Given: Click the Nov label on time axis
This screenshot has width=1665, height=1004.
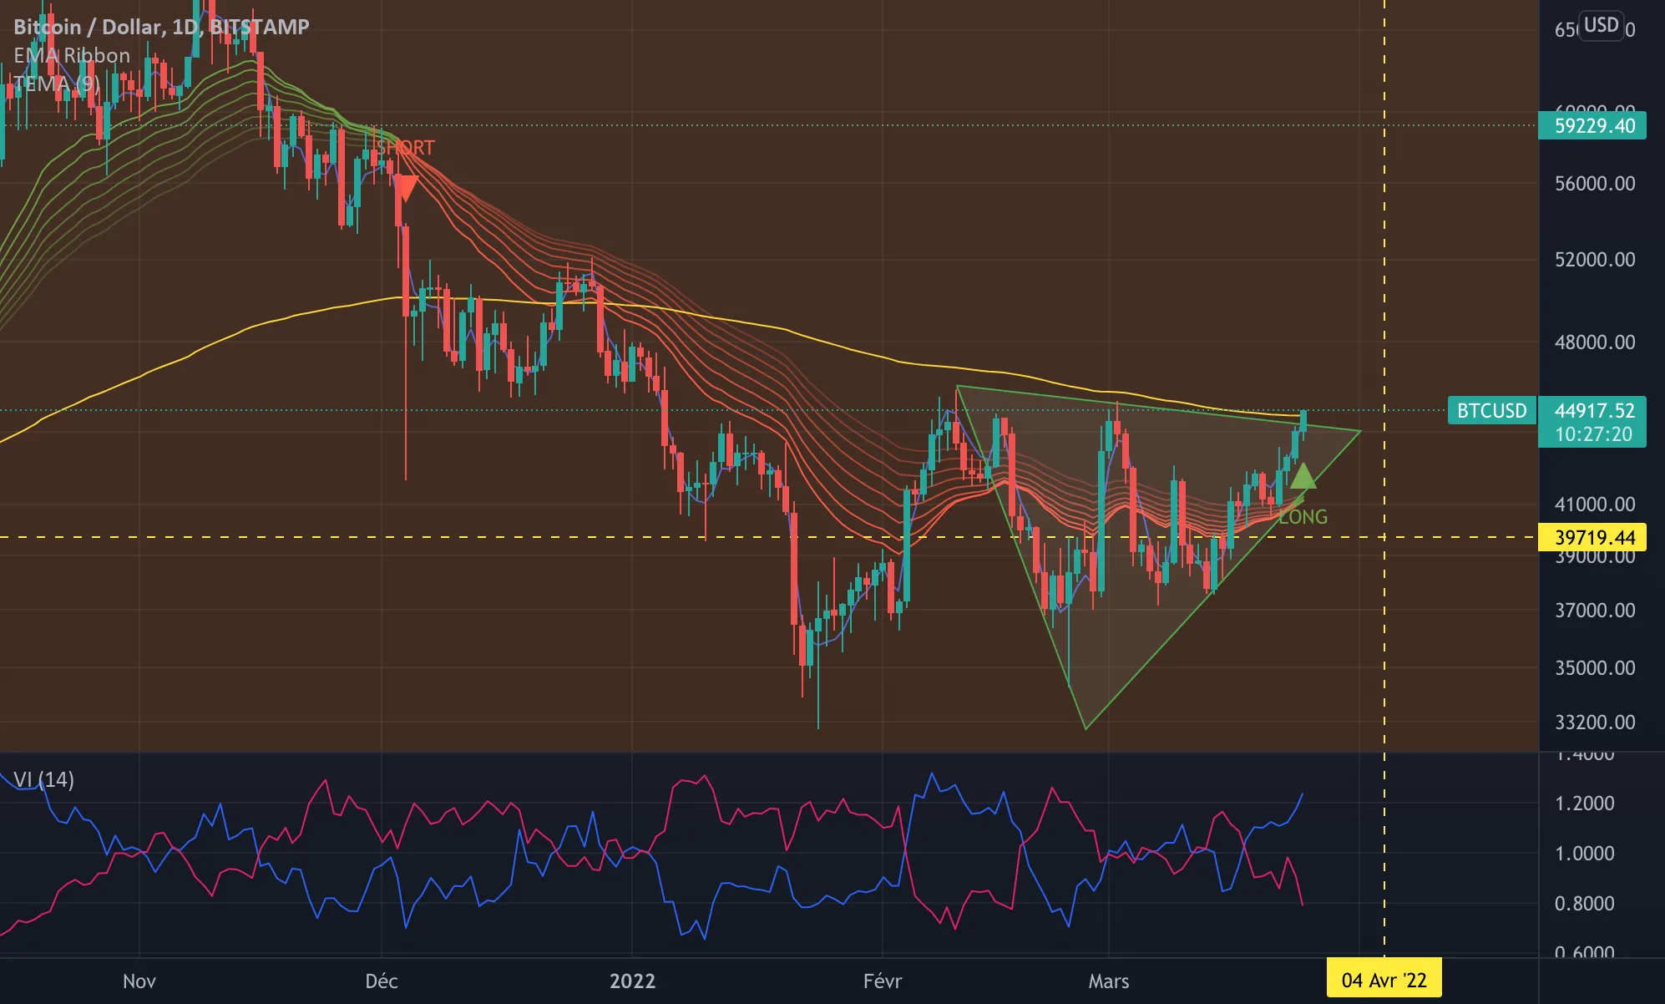Looking at the screenshot, I should [x=139, y=981].
